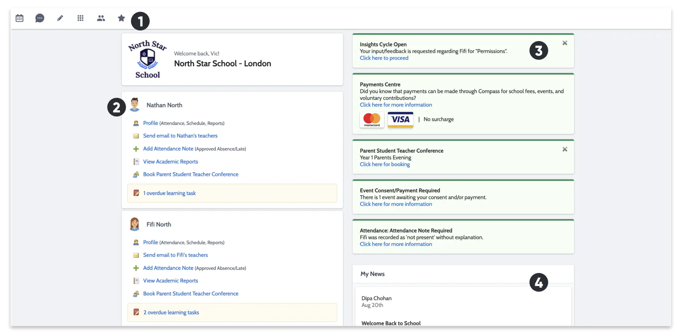Viewport: 681px width, 334px height.
Task: Open Nathan's Profile link
Action: 150,123
